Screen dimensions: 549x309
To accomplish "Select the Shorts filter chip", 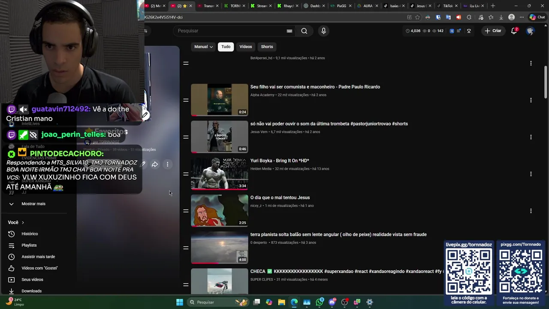I will [267, 47].
